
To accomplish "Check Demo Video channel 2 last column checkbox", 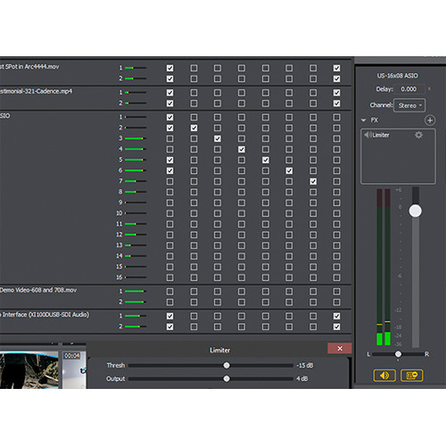I will tap(336, 302).
